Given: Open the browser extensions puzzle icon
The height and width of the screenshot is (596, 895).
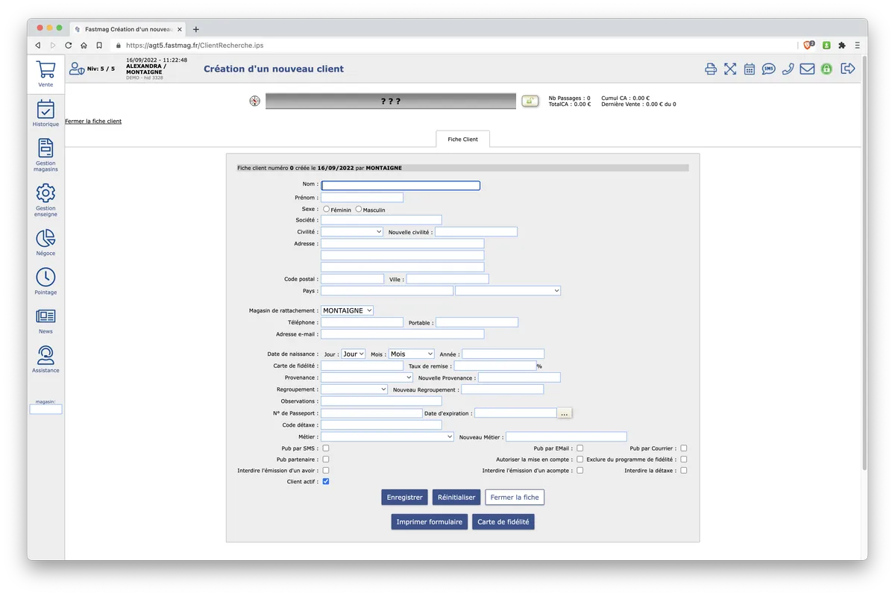Looking at the screenshot, I should (842, 46).
